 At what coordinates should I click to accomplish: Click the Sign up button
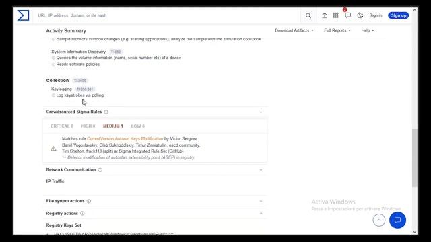click(x=398, y=15)
